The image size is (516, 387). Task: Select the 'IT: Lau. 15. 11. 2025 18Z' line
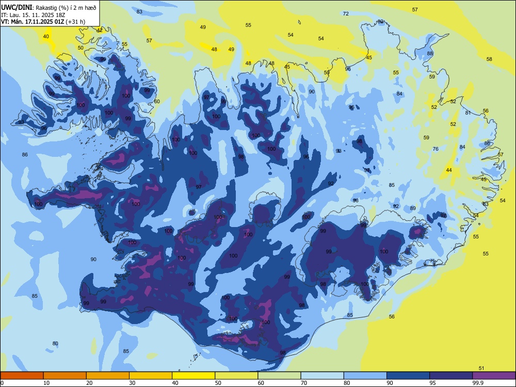tap(33, 15)
